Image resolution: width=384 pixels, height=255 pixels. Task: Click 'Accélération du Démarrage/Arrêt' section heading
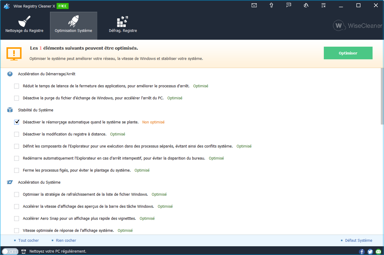[x=47, y=74]
